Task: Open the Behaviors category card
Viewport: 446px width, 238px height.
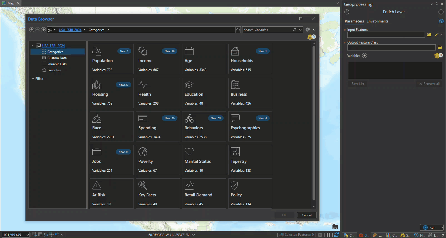Action: tap(204, 126)
